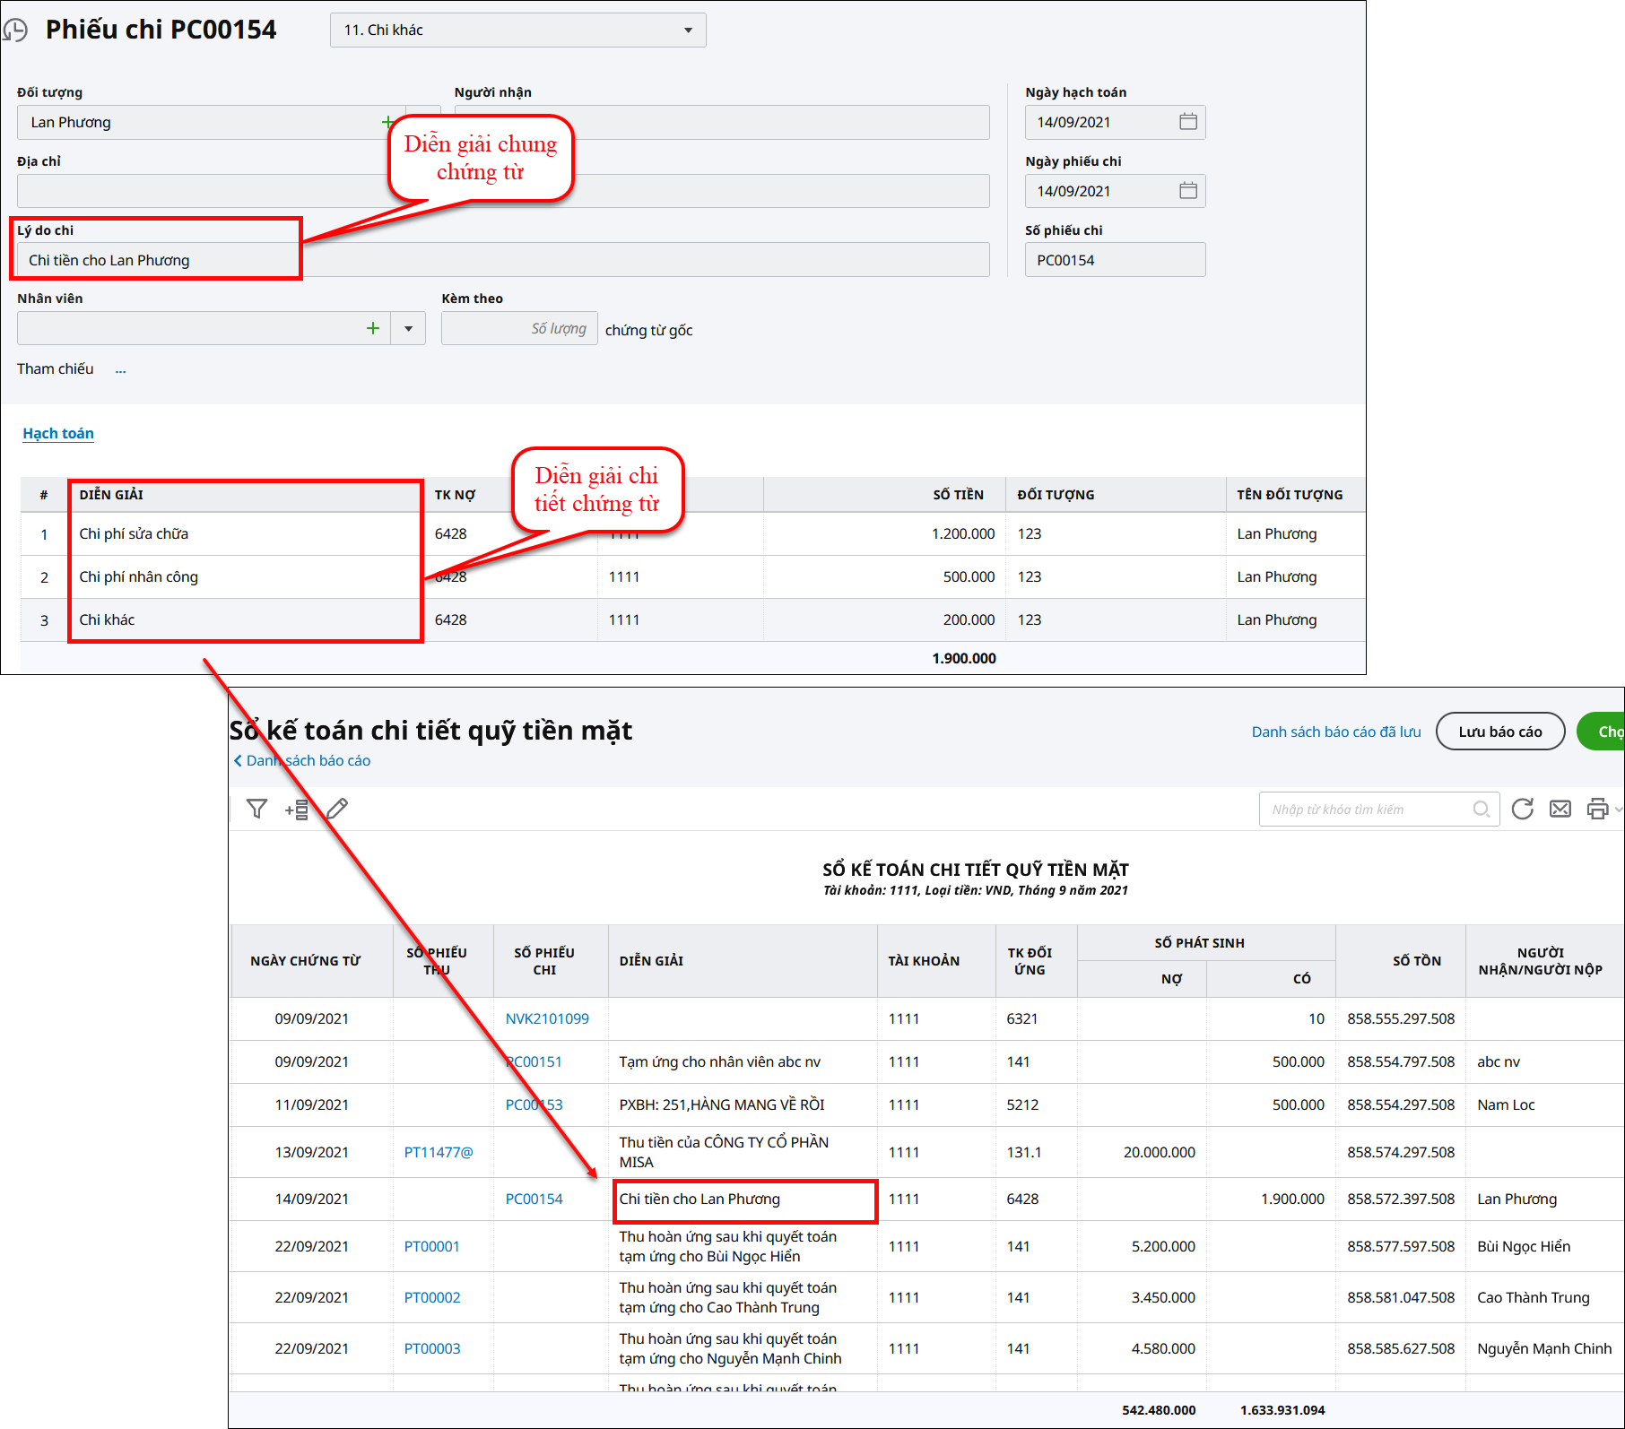Open the filter funnel icon in report toolbar

click(x=257, y=810)
